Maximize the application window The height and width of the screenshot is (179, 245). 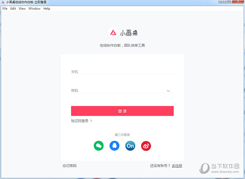(x=229, y=1)
